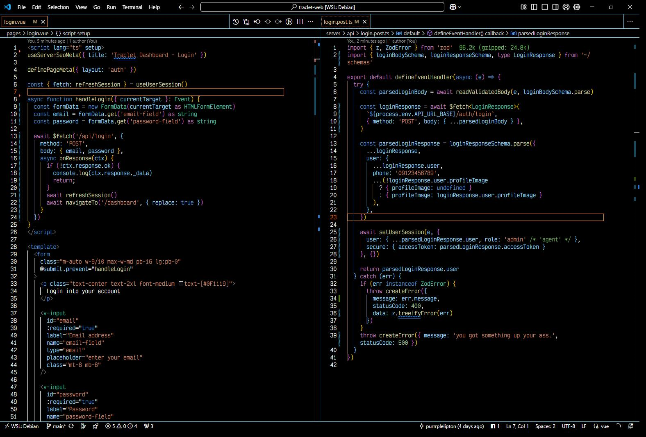Click the Synchronize Changes icon
This screenshot has height=437, width=646.
(71, 426)
